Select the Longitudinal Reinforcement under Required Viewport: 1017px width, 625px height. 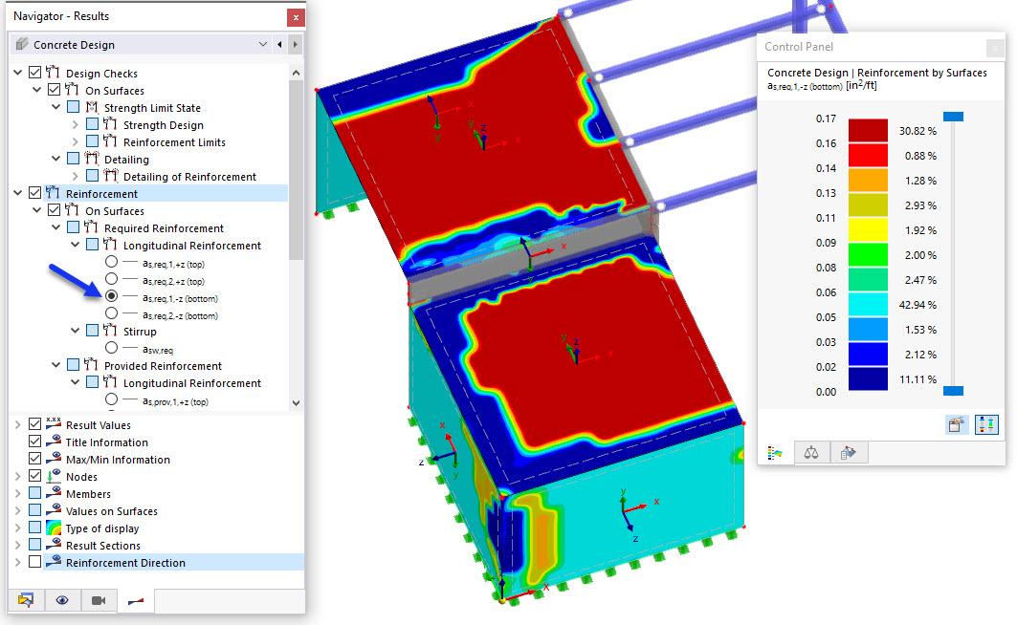click(x=192, y=246)
